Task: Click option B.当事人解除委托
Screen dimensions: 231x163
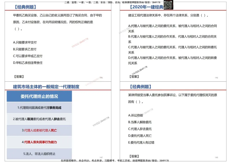Action: tap(140, 122)
